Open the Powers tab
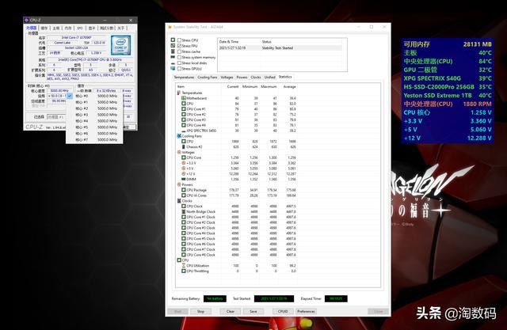Screen dimensions: 507x330 [x=242, y=78]
